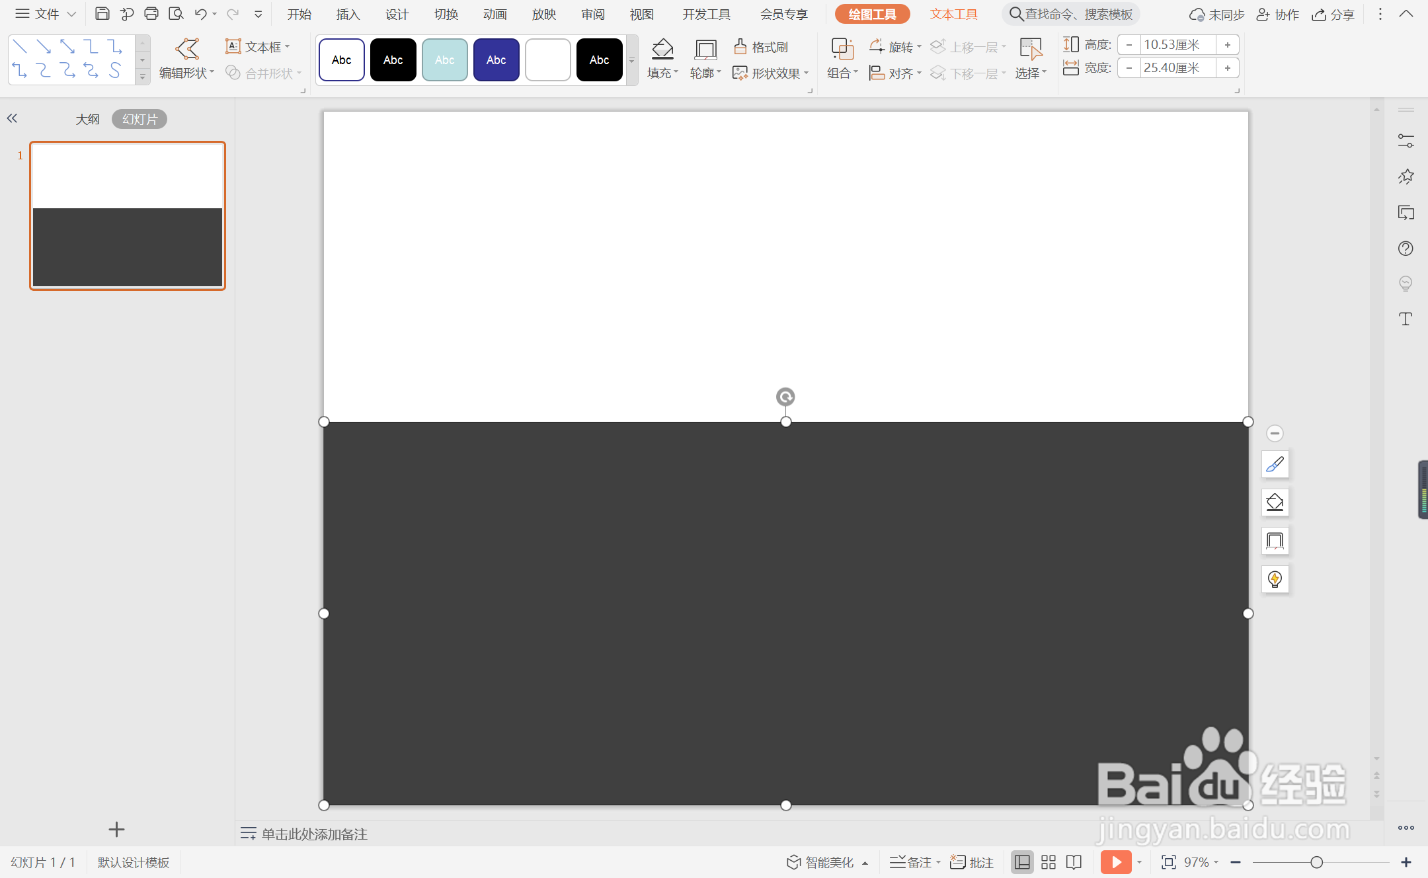Click the text T icon in the right sidebar
This screenshot has height=878, width=1428.
coord(1406,319)
